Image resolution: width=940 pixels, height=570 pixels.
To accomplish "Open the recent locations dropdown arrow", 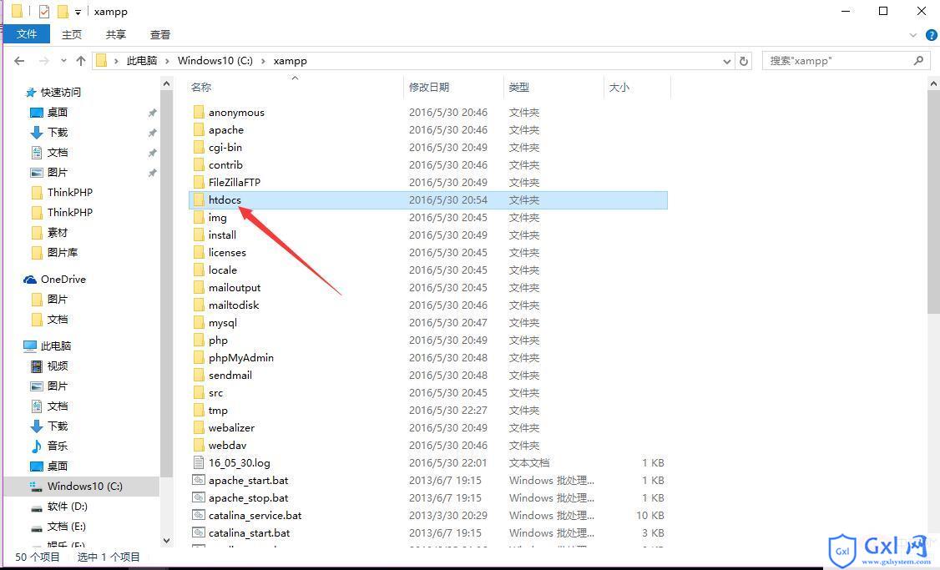I will [63, 61].
